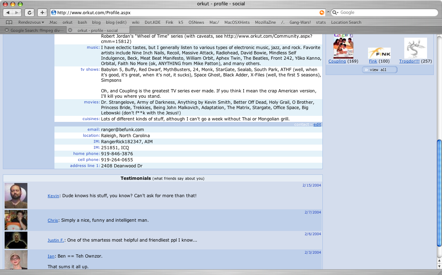Add bookmark with the plus button
This screenshot has height=275, width=442.
(42, 12)
